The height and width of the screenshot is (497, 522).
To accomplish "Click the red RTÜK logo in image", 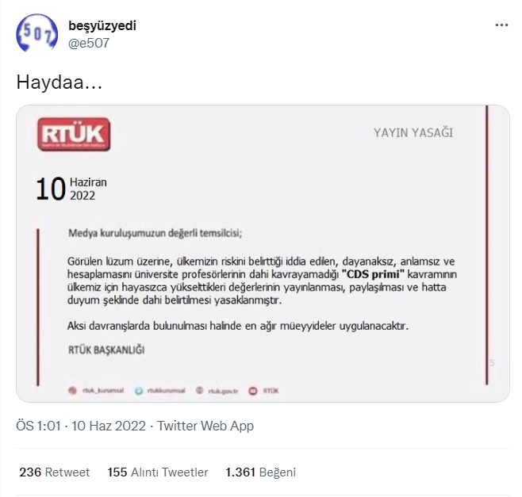I will tap(74, 134).
